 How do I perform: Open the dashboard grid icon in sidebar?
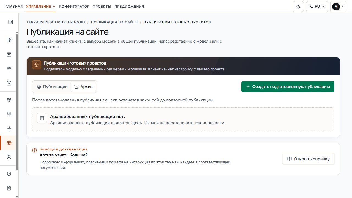click(x=9, y=40)
